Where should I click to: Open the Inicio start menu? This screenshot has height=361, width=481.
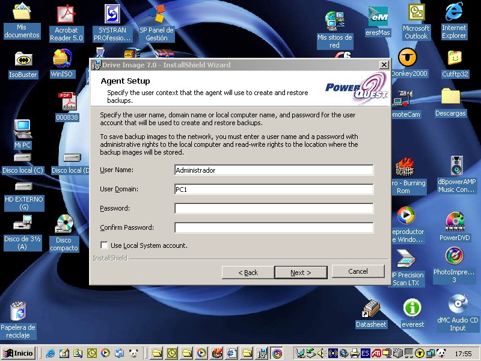coord(19,353)
